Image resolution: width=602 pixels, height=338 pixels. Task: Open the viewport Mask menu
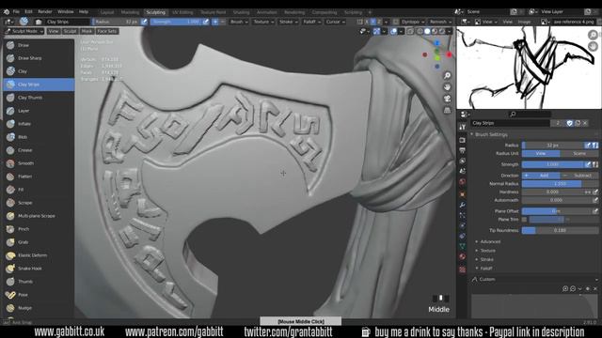[x=87, y=31]
